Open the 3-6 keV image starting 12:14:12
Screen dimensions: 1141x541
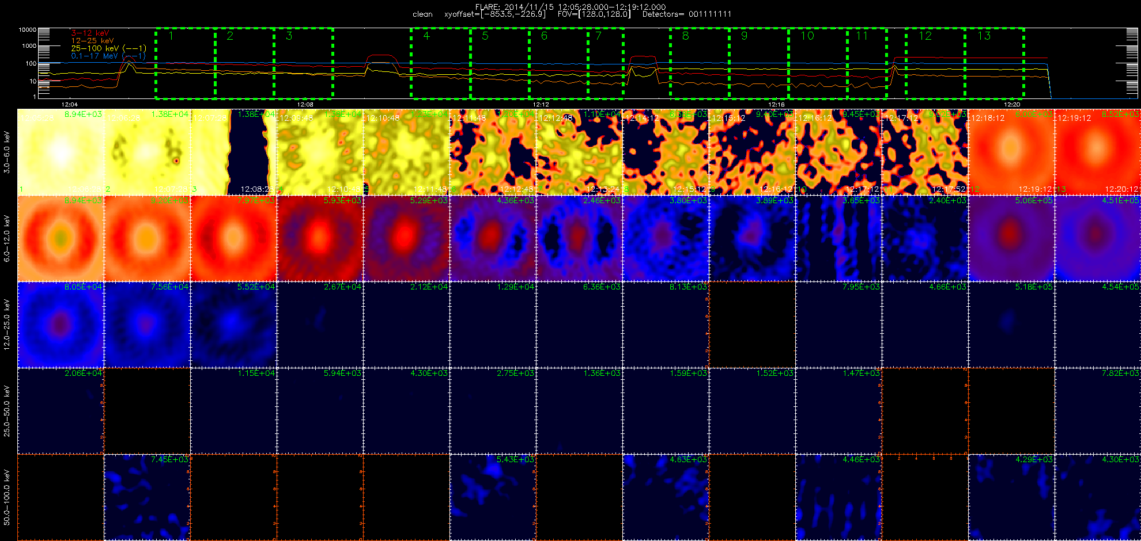click(x=666, y=152)
